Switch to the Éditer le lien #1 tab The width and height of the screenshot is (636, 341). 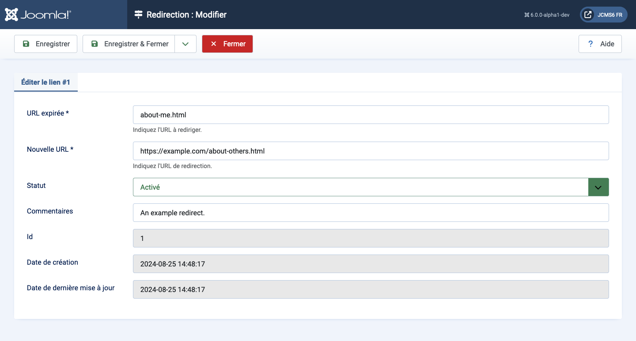(x=46, y=82)
